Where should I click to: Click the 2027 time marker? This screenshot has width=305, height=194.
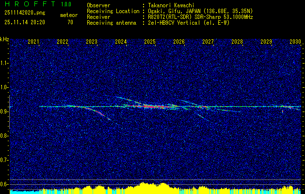[208, 41]
